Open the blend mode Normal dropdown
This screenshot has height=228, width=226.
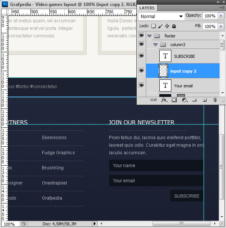[x=161, y=16]
